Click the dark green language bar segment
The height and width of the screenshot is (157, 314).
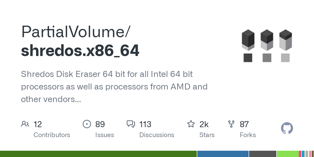pyautogui.click(x=98, y=154)
